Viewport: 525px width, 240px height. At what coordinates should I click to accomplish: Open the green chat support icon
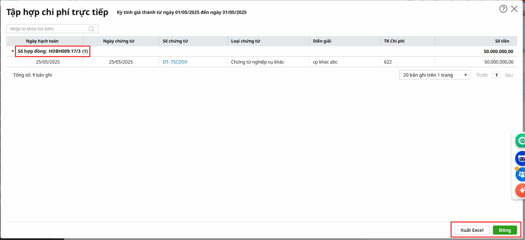click(x=521, y=141)
